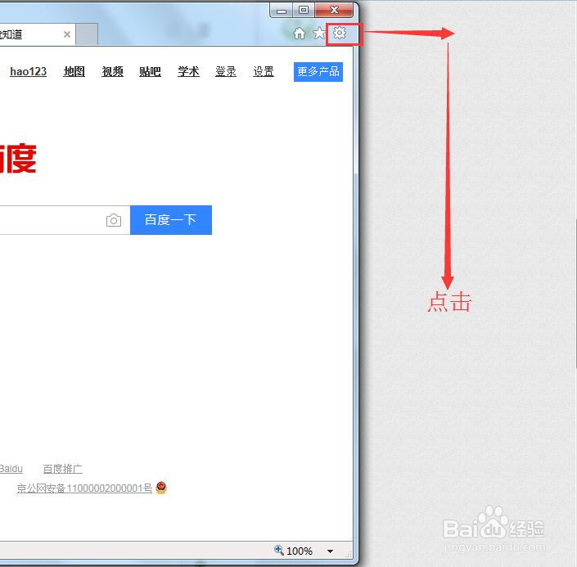The image size is (577, 567).
Task: Open the 视频 link
Action: [112, 71]
